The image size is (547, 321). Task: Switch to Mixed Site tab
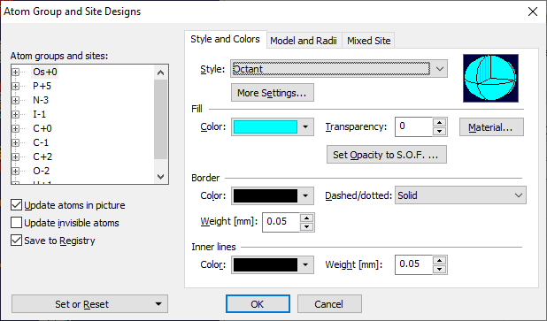click(x=368, y=41)
